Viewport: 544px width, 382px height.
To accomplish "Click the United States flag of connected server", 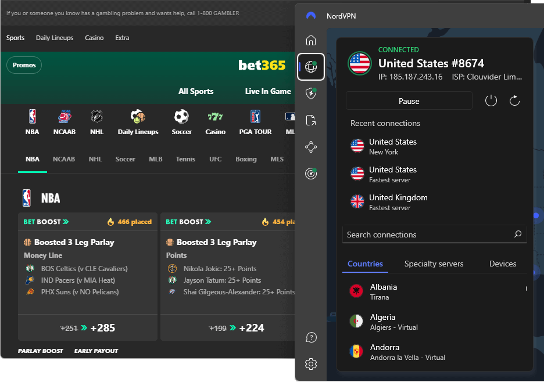I will [360, 63].
